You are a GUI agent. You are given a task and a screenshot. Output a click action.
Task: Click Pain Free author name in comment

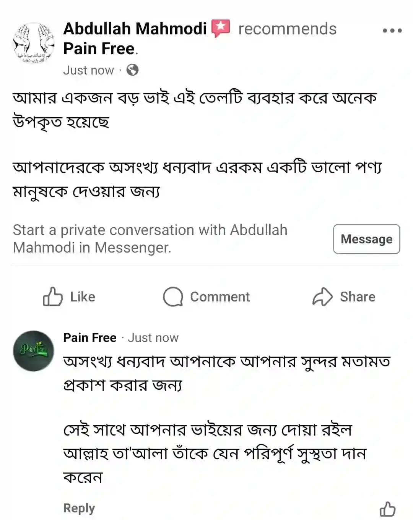[89, 338]
